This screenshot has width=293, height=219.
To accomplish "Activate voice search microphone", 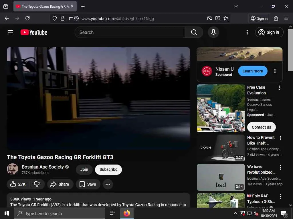I will pos(213,32).
